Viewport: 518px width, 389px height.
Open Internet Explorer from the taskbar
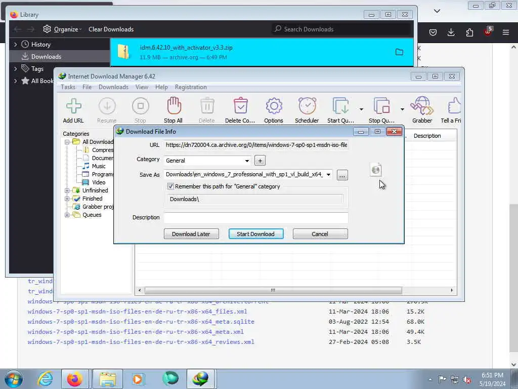point(45,379)
